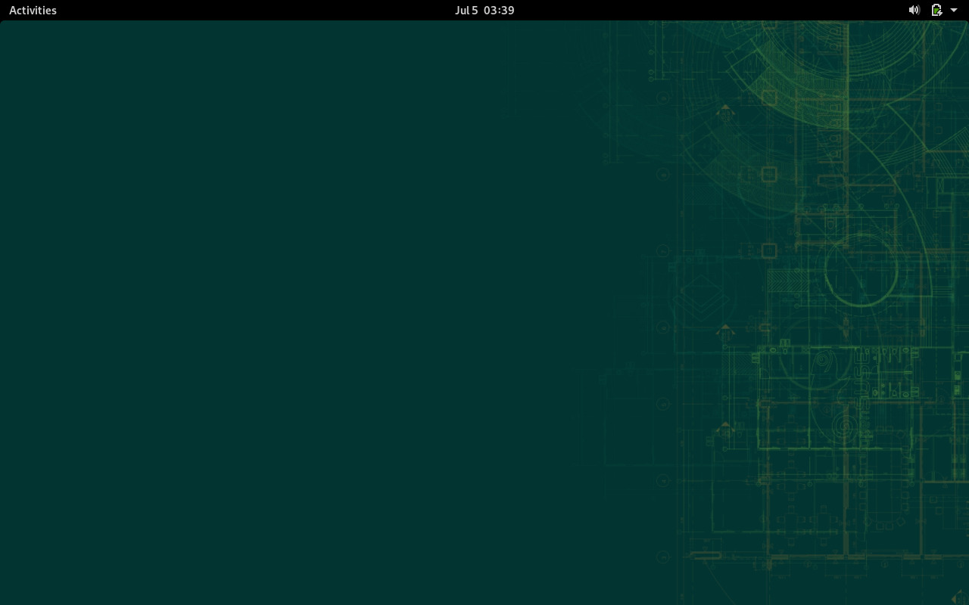
Task: Click the large circle in blueprint wallpaper
Action: click(x=861, y=270)
